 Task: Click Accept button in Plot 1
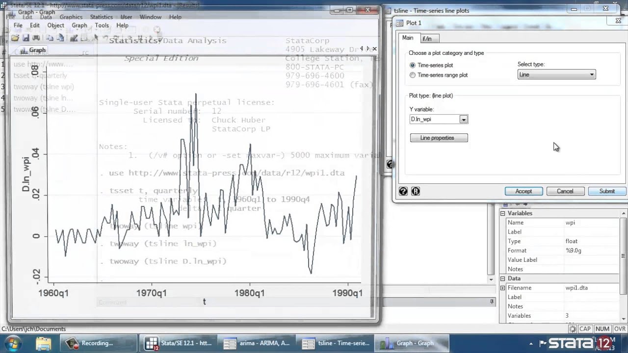pyautogui.click(x=523, y=191)
